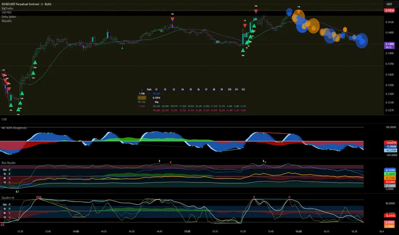Select the Delta Spikes indicator legend
The image size is (399, 235).
tap(9, 17)
